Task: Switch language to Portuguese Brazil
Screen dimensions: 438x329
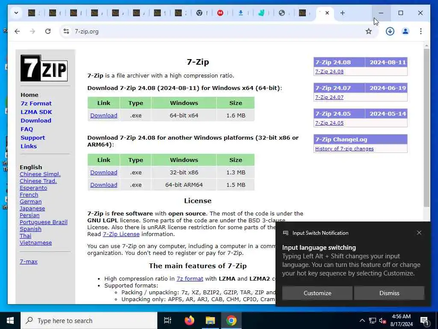Action: coord(43,222)
